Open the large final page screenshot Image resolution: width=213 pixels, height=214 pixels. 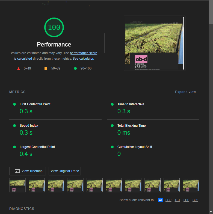(x=154, y=43)
